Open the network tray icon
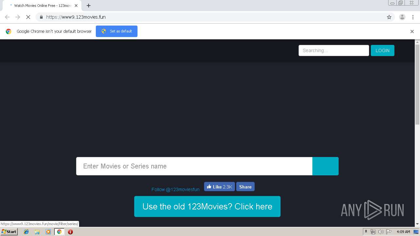 [x=373, y=232]
